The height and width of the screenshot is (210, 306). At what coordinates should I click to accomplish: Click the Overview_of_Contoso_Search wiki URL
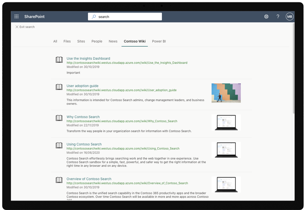click(x=127, y=183)
